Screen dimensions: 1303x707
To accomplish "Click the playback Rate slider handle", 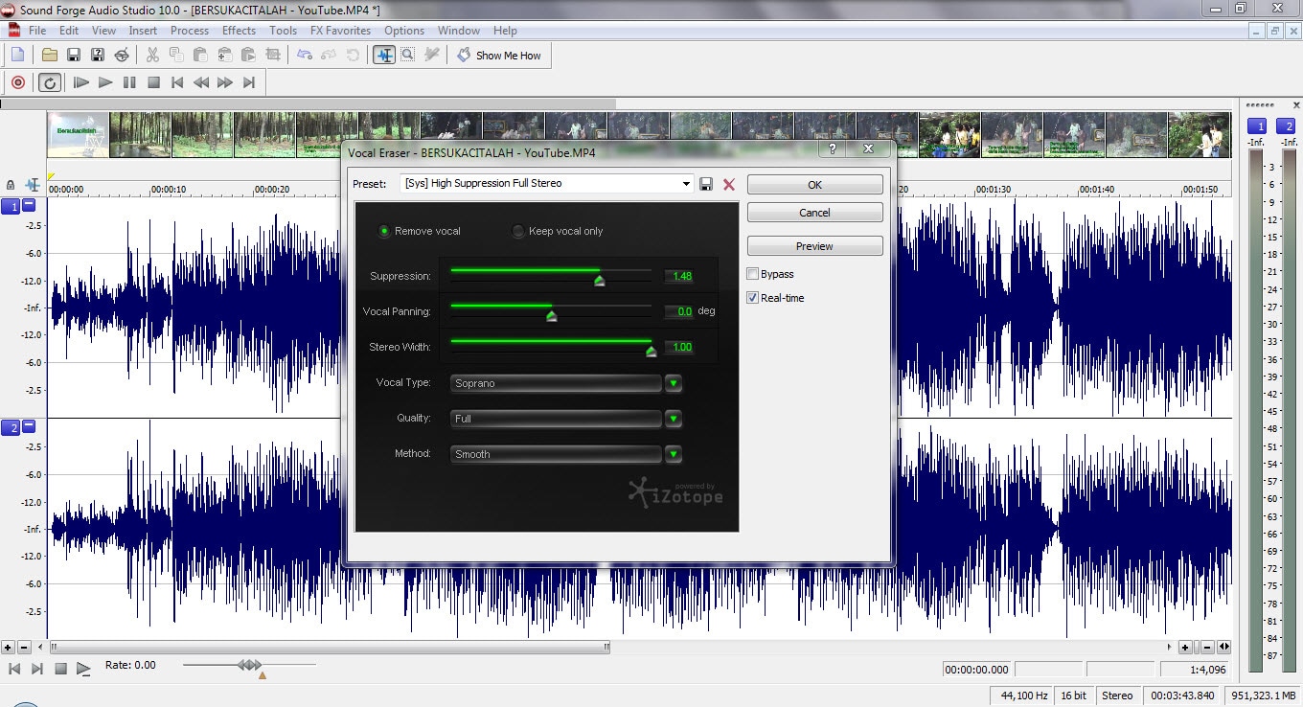I will pos(249,664).
